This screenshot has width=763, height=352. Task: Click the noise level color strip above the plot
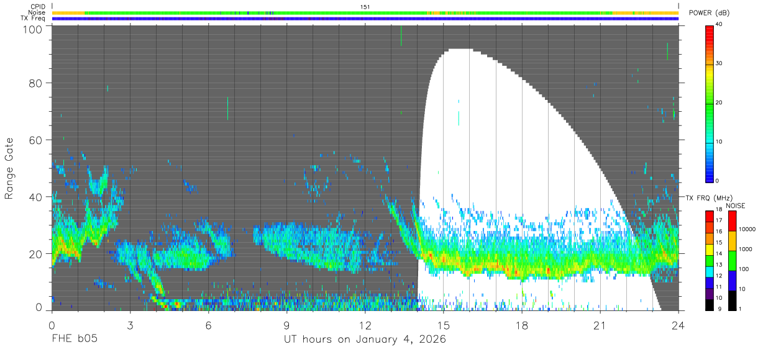[365, 12]
